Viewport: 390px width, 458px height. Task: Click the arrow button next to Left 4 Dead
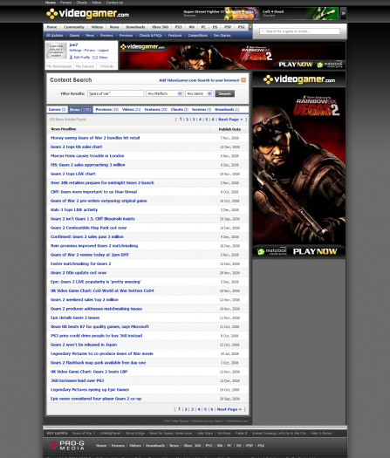click(344, 13)
